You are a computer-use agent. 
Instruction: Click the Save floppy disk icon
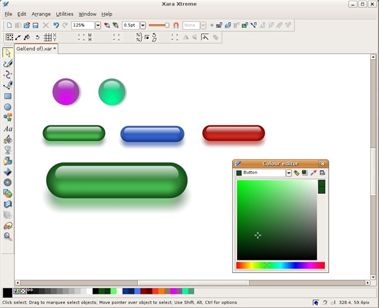coord(35,25)
